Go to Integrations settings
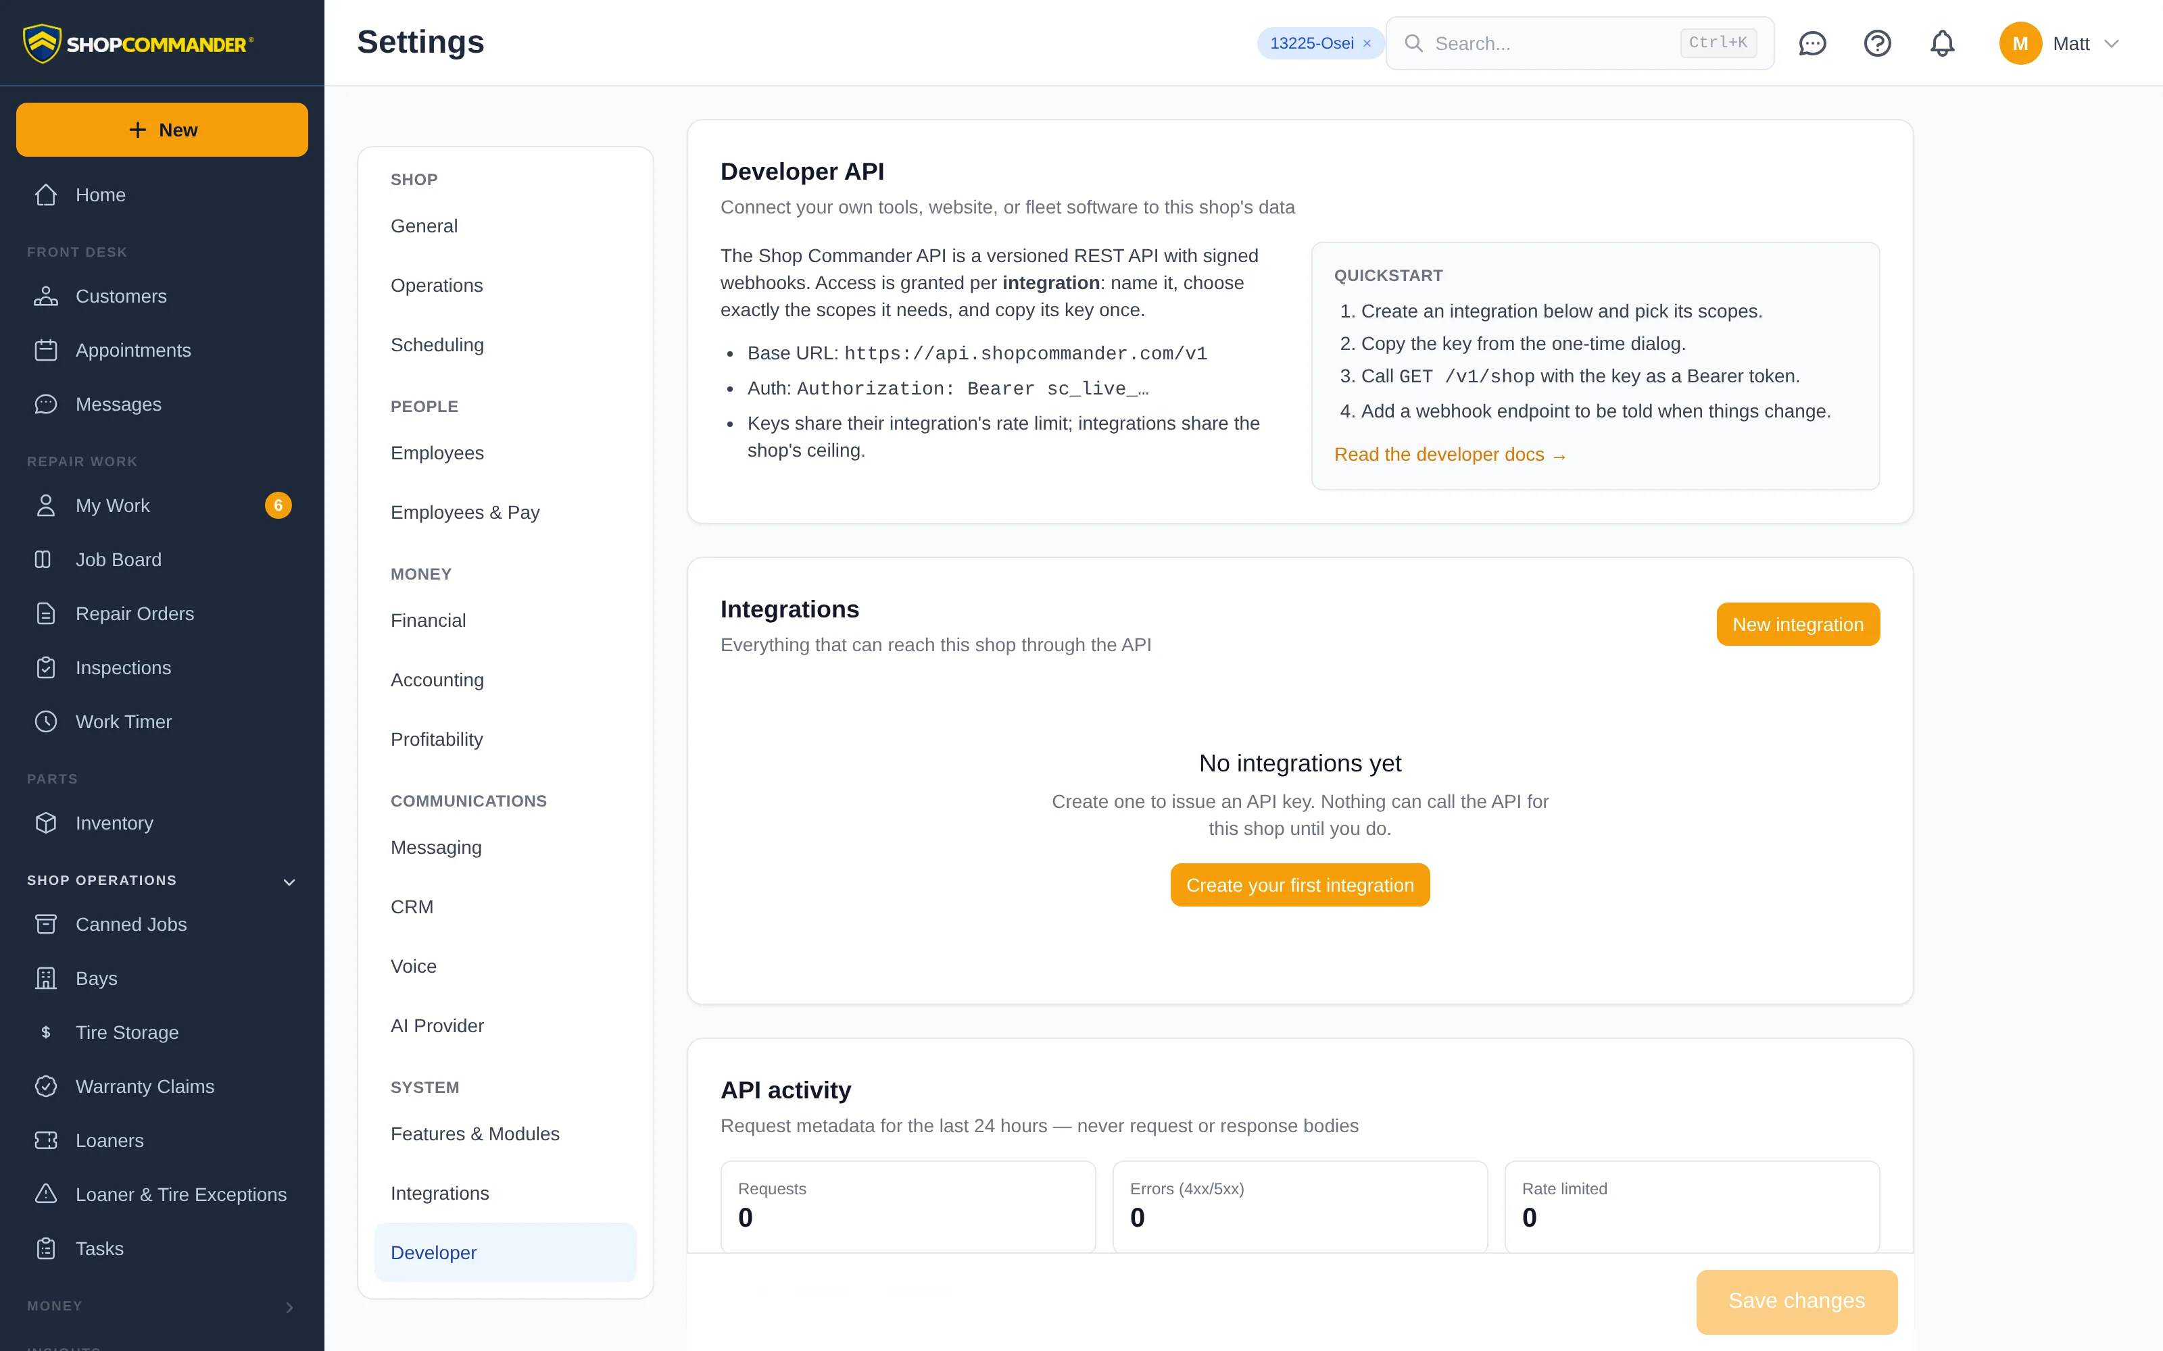The height and width of the screenshot is (1351, 2163). click(x=505, y=1194)
